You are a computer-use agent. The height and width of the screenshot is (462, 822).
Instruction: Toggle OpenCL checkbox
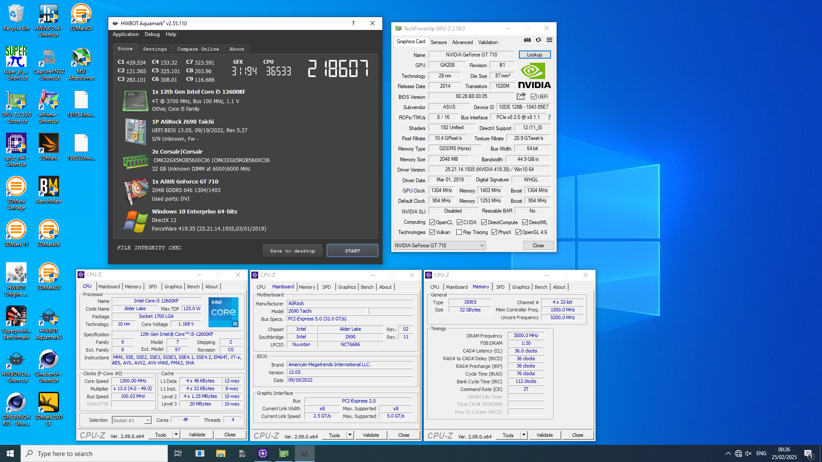pos(432,222)
